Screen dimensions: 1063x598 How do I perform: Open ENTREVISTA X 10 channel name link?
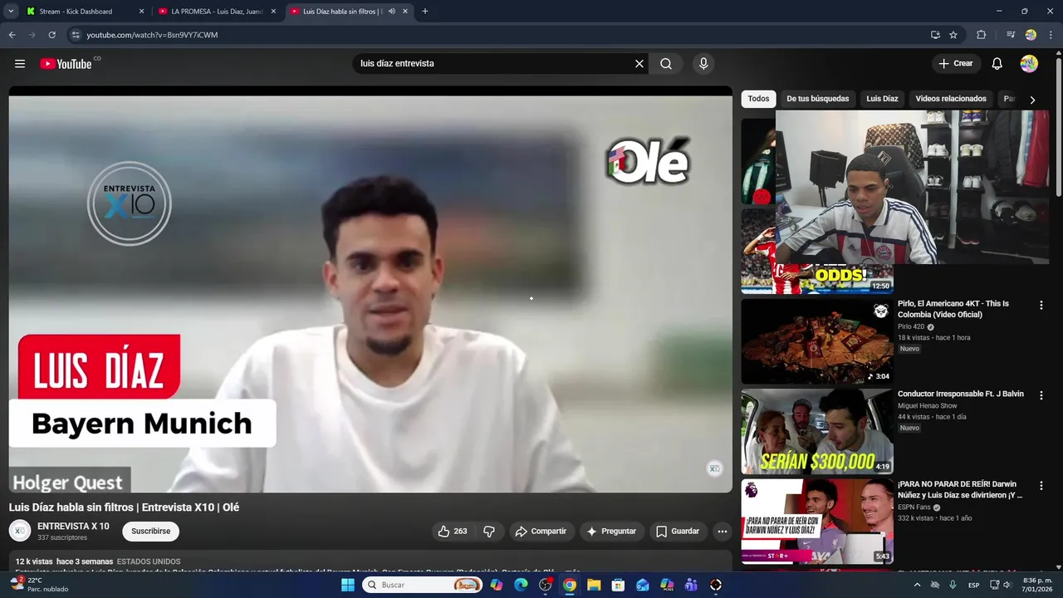(73, 527)
